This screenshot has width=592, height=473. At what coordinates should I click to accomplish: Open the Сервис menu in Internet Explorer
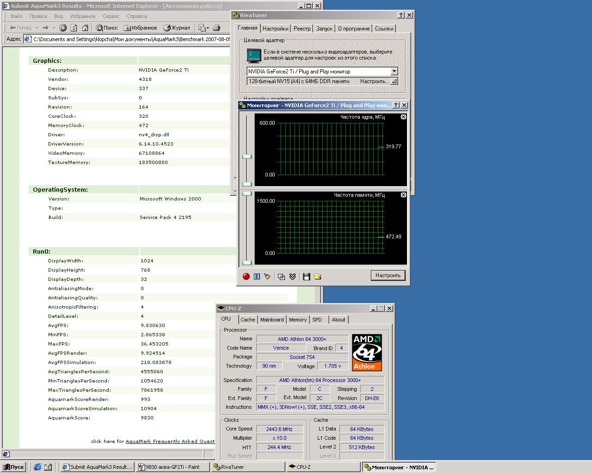111,16
